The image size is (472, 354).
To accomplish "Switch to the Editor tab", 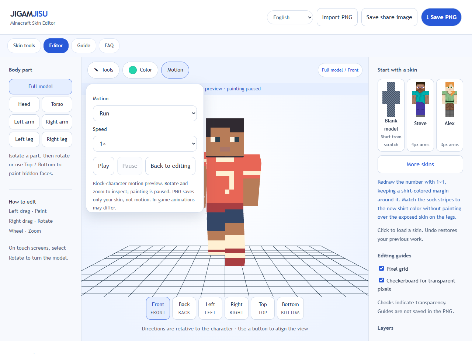I will pyautogui.click(x=56, y=46).
